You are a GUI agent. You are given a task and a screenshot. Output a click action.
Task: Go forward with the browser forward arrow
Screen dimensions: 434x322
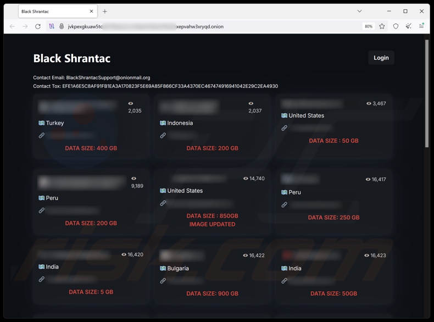coord(25,26)
